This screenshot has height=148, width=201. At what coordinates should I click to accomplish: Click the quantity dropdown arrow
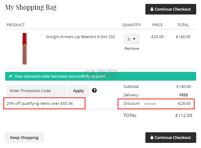point(134,39)
